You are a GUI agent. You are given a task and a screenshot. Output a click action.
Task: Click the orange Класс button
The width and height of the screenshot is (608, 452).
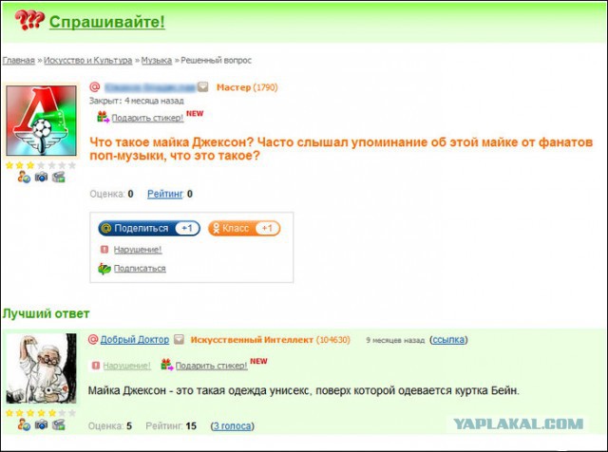click(x=244, y=228)
